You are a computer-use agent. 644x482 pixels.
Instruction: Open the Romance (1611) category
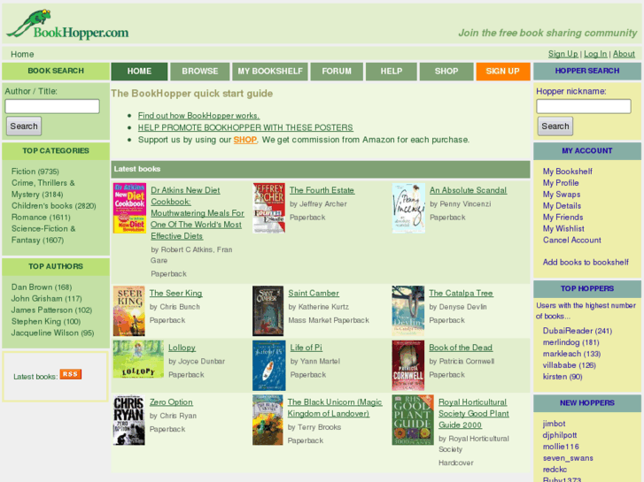[x=41, y=218]
